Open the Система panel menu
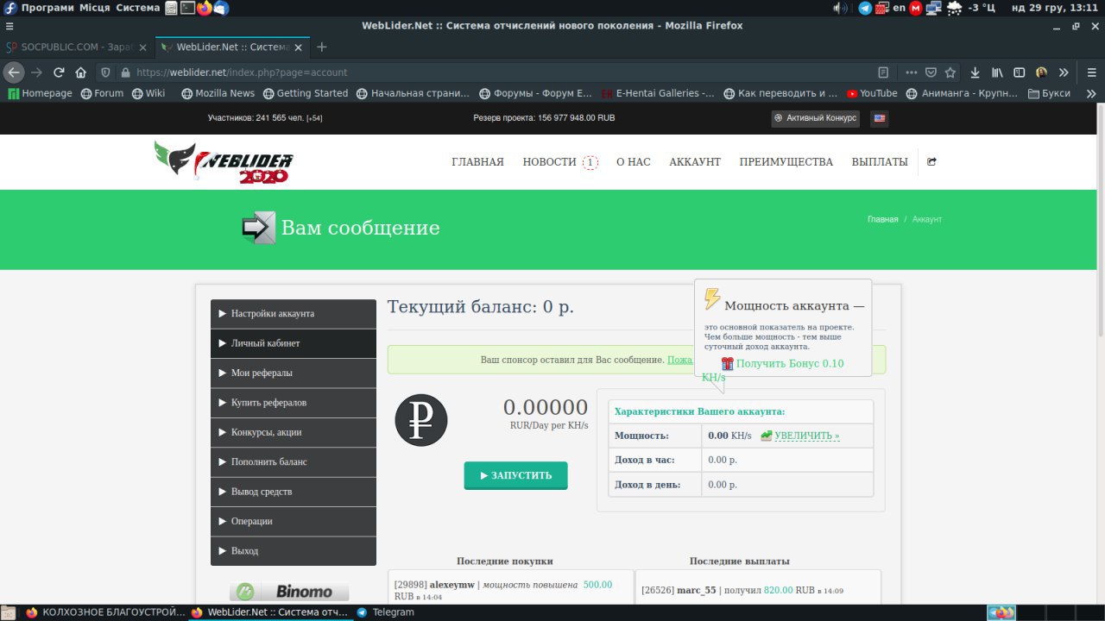 [x=136, y=8]
